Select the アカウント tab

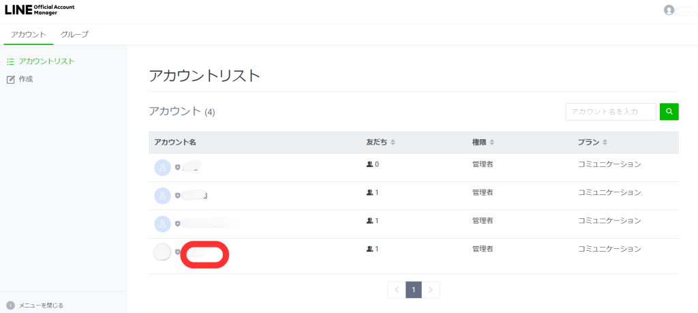point(29,34)
